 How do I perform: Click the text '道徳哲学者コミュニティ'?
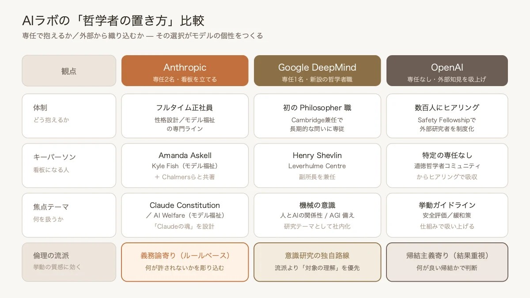click(447, 166)
